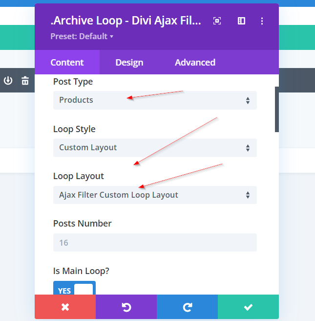This screenshot has height=321, width=315.
Task: Select the Content tab
Action: 67,63
